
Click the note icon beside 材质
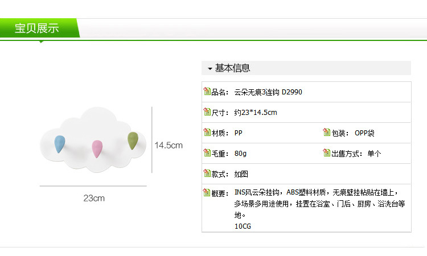click(207, 133)
